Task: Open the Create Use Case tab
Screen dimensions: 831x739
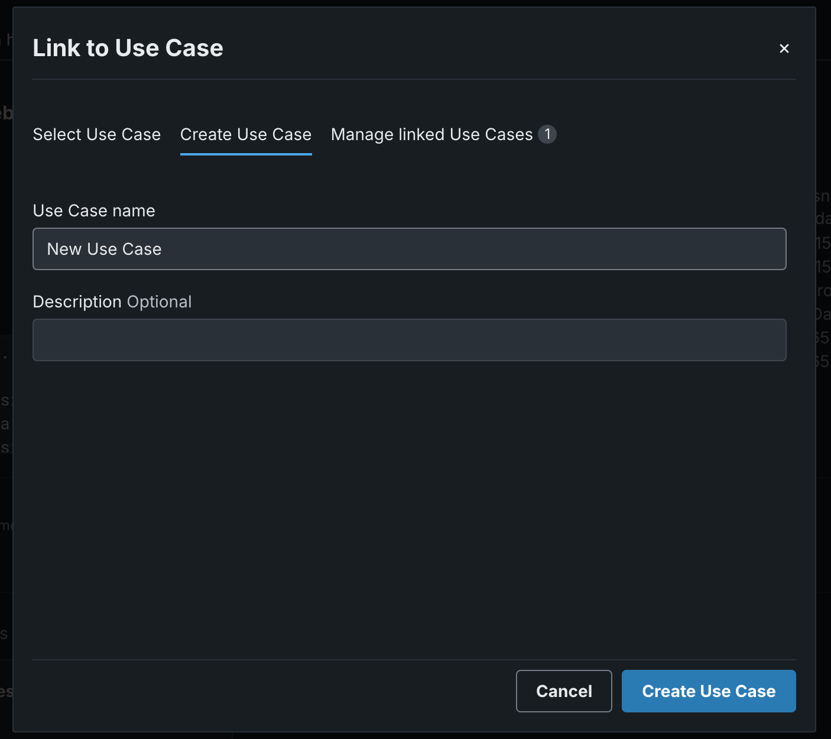Action: click(246, 135)
